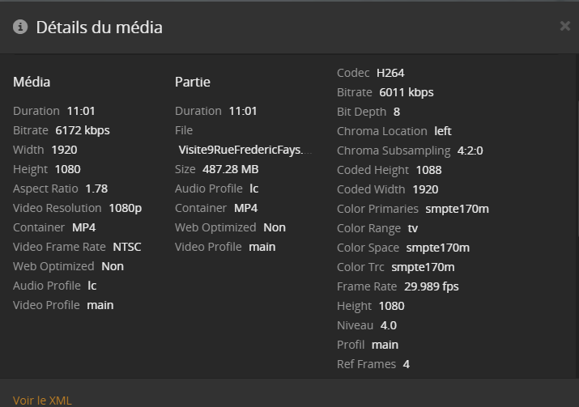Click the truncated VisiteRueFredericFays file name
This screenshot has width=579, height=407.
click(245, 150)
